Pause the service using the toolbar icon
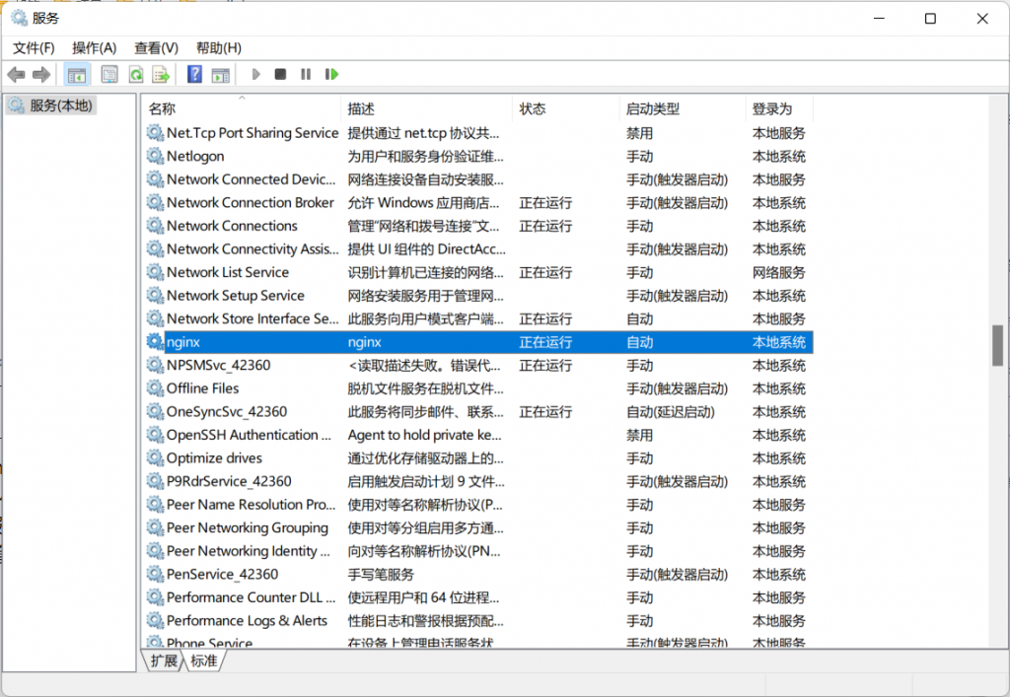The width and height of the screenshot is (1010, 697). click(306, 74)
